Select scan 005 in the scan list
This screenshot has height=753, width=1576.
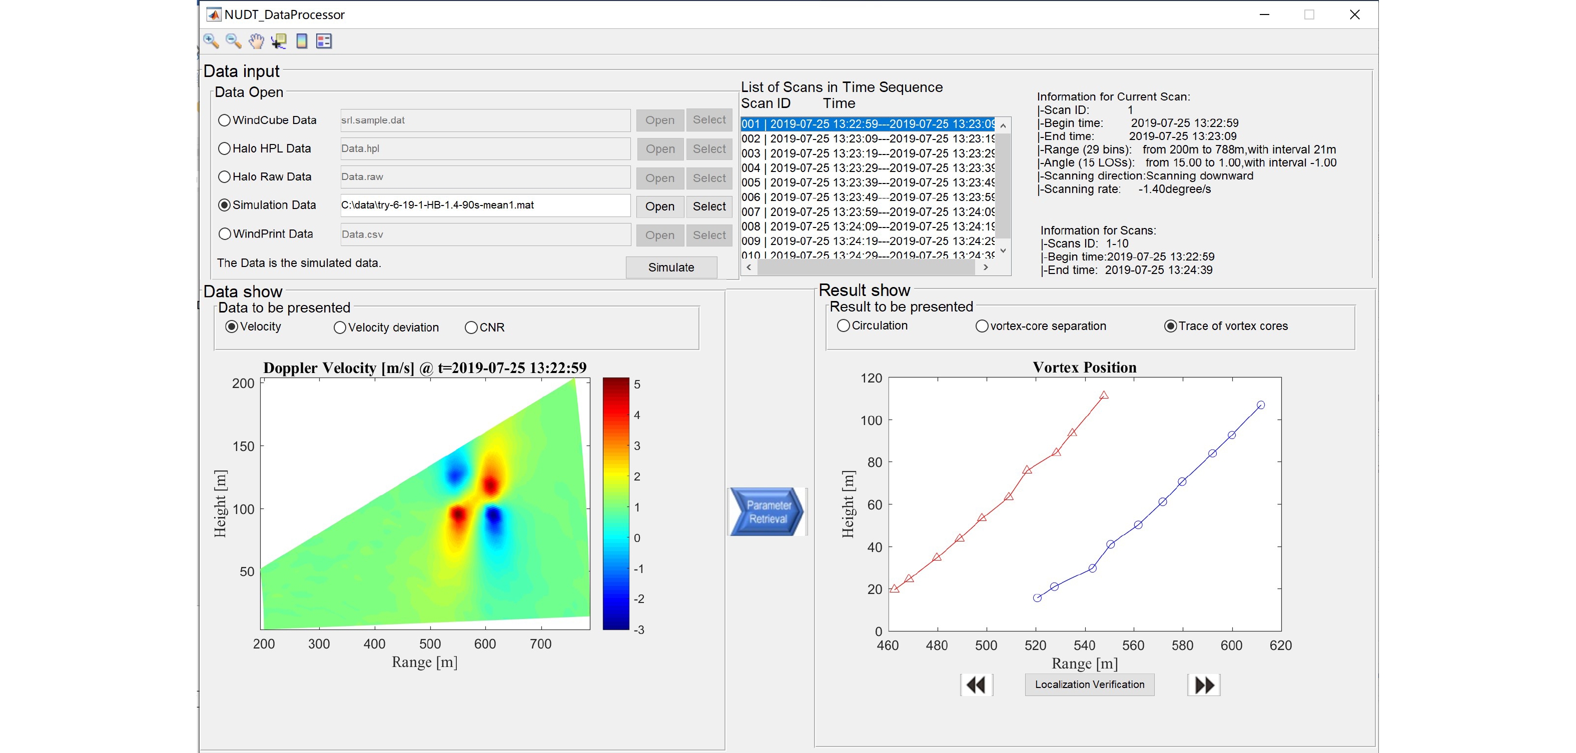[x=868, y=182]
